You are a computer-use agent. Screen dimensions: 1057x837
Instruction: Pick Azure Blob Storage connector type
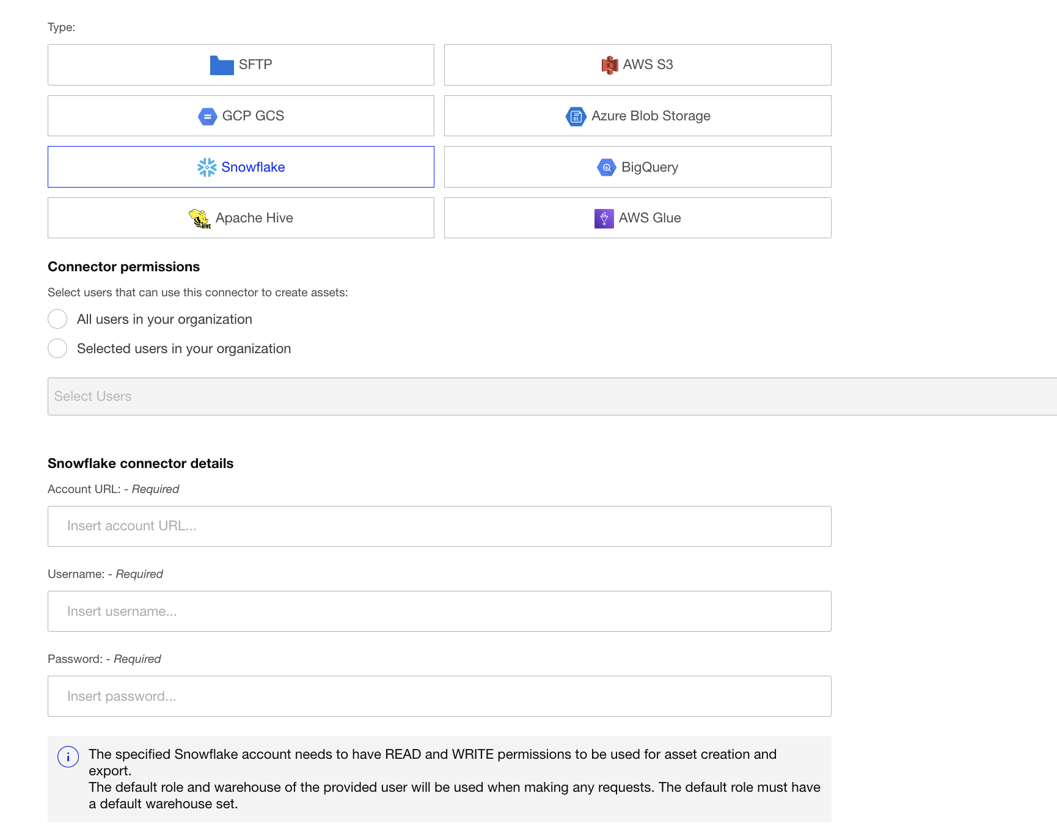tap(638, 116)
